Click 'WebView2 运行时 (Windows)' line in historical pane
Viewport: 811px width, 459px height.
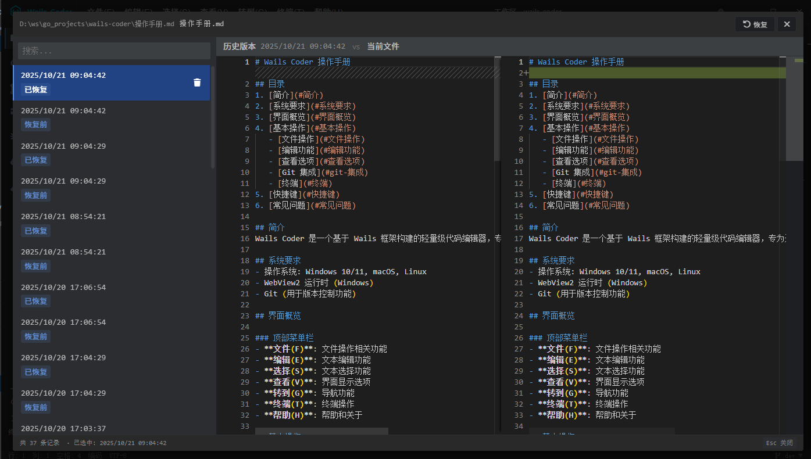coord(319,283)
